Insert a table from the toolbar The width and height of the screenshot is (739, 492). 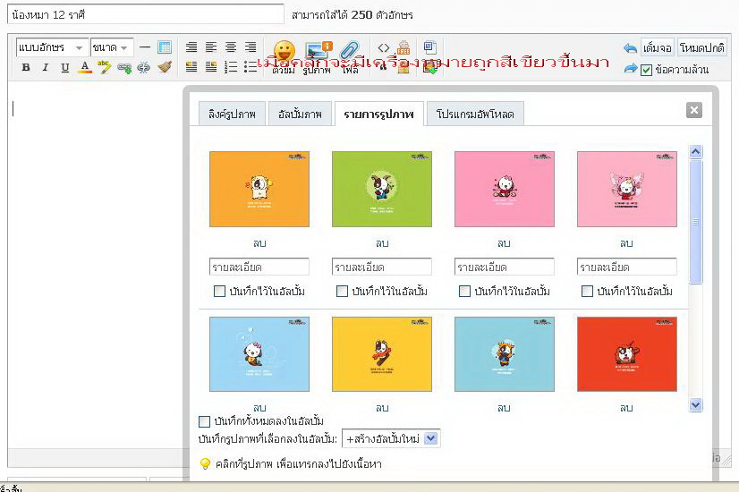tap(165, 47)
